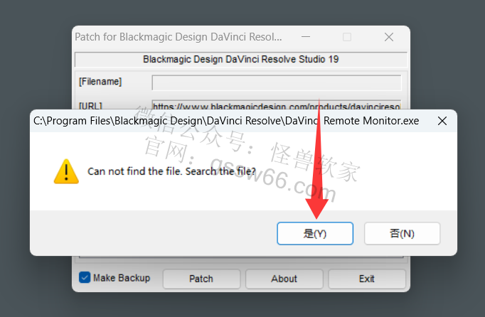Close the Remote Monitor.exe error dialog
The width and height of the screenshot is (485, 317).
442,121
